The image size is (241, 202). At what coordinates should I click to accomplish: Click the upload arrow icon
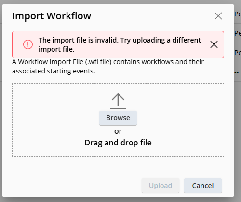(x=118, y=101)
